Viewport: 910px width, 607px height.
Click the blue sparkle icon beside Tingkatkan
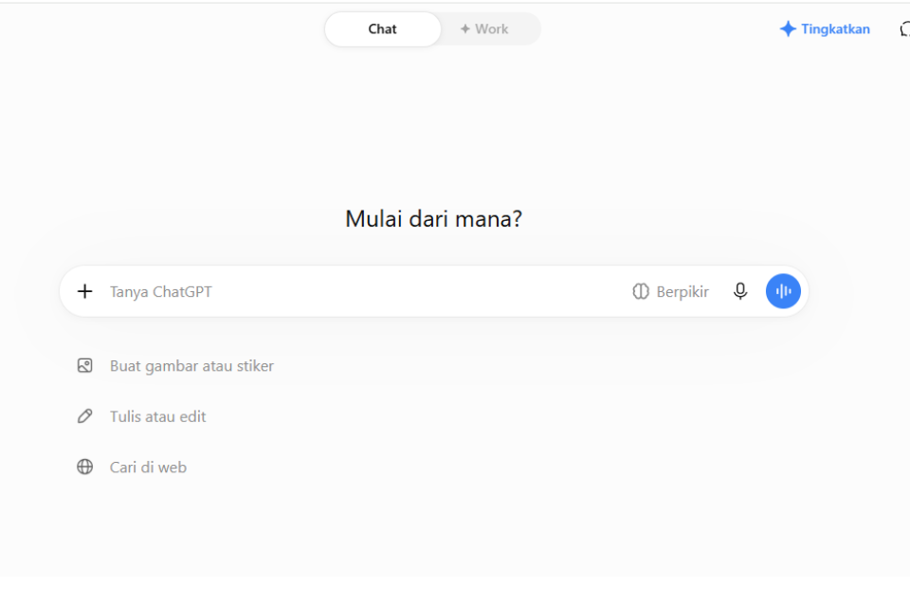(788, 29)
